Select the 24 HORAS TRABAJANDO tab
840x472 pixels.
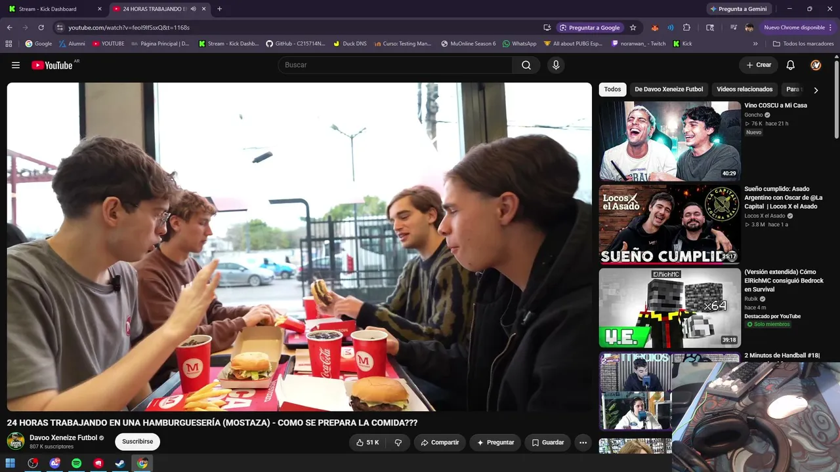[159, 9]
